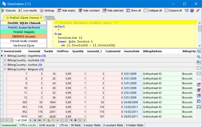Select Northwind SQLite connection
Screen dimensions: 202x128
[x=23, y=45]
